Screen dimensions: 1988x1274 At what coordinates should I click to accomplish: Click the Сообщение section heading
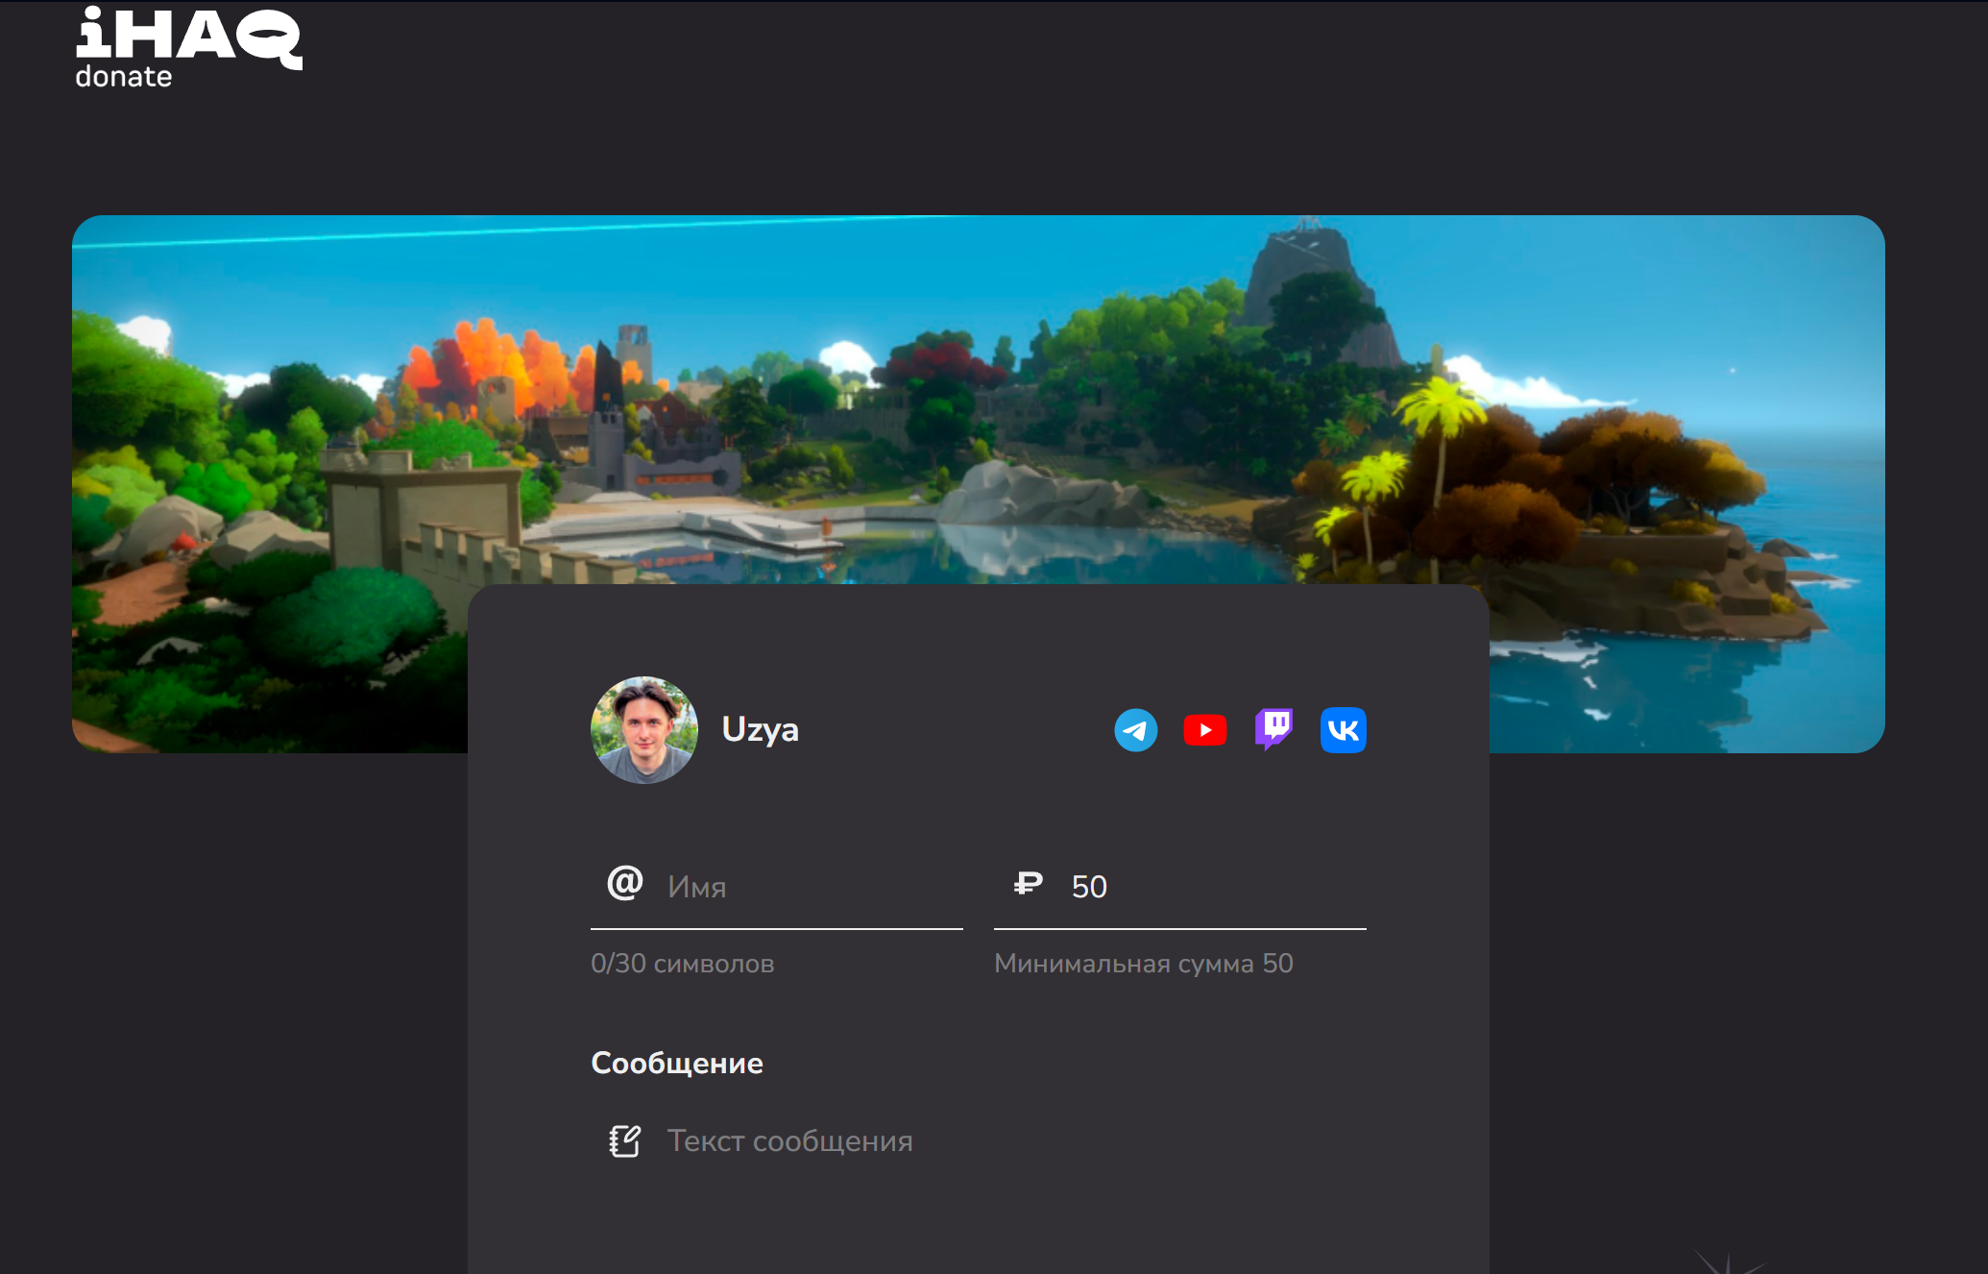tap(676, 1063)
